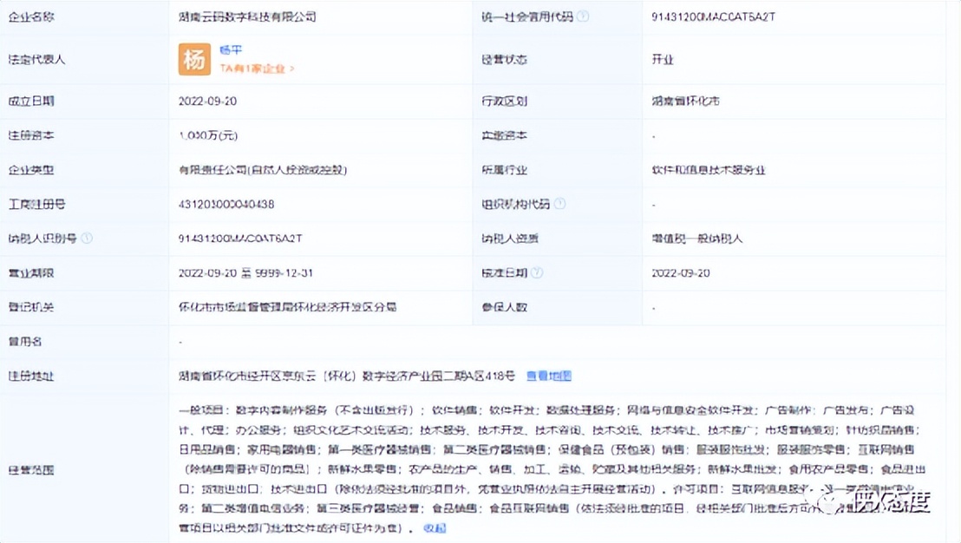961x543 pixels.
Task: Select the orange 杨 avatar of the legal representative
Action: pos(194,59)
